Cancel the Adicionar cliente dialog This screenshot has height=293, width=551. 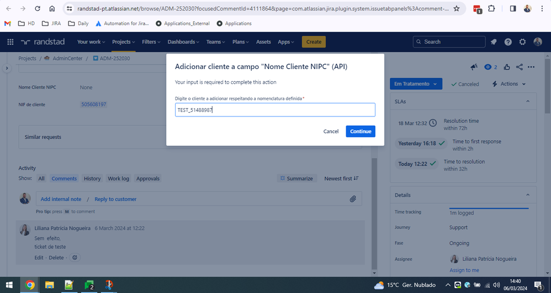[x=331, y=131]
